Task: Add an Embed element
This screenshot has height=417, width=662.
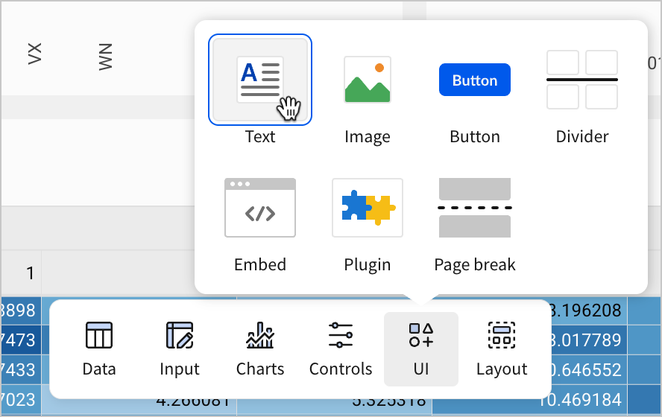Action: [259, 208]
